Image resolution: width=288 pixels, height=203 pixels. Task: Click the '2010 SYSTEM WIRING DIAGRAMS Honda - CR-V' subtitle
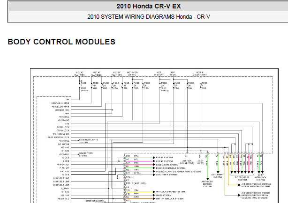[148, 17]
